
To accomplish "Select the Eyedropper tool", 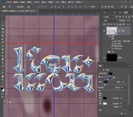I will tap(3, 42).
